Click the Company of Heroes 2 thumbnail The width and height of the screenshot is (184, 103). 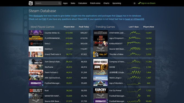click(101, 62)
